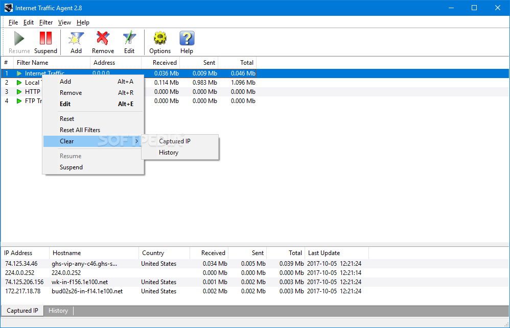Viewport: 510px width, 328px height.
Task: Choose bold Edit in the context menu
Action: pos(94,104)
